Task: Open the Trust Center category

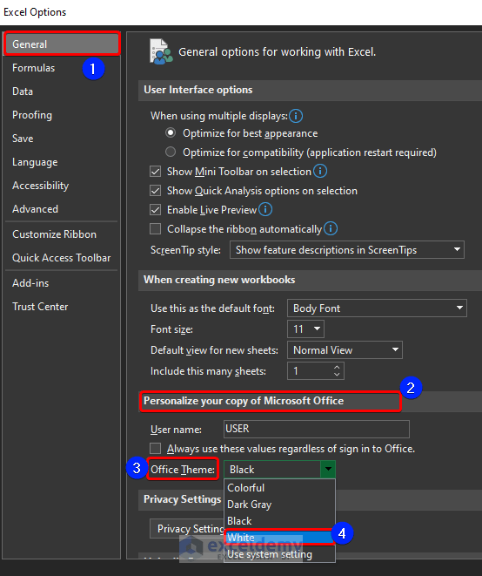Action: coord(62,307)
